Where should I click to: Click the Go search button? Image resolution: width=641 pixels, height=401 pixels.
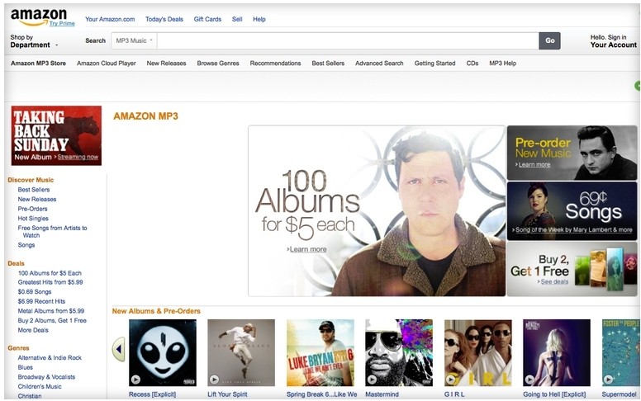(550, 40)
